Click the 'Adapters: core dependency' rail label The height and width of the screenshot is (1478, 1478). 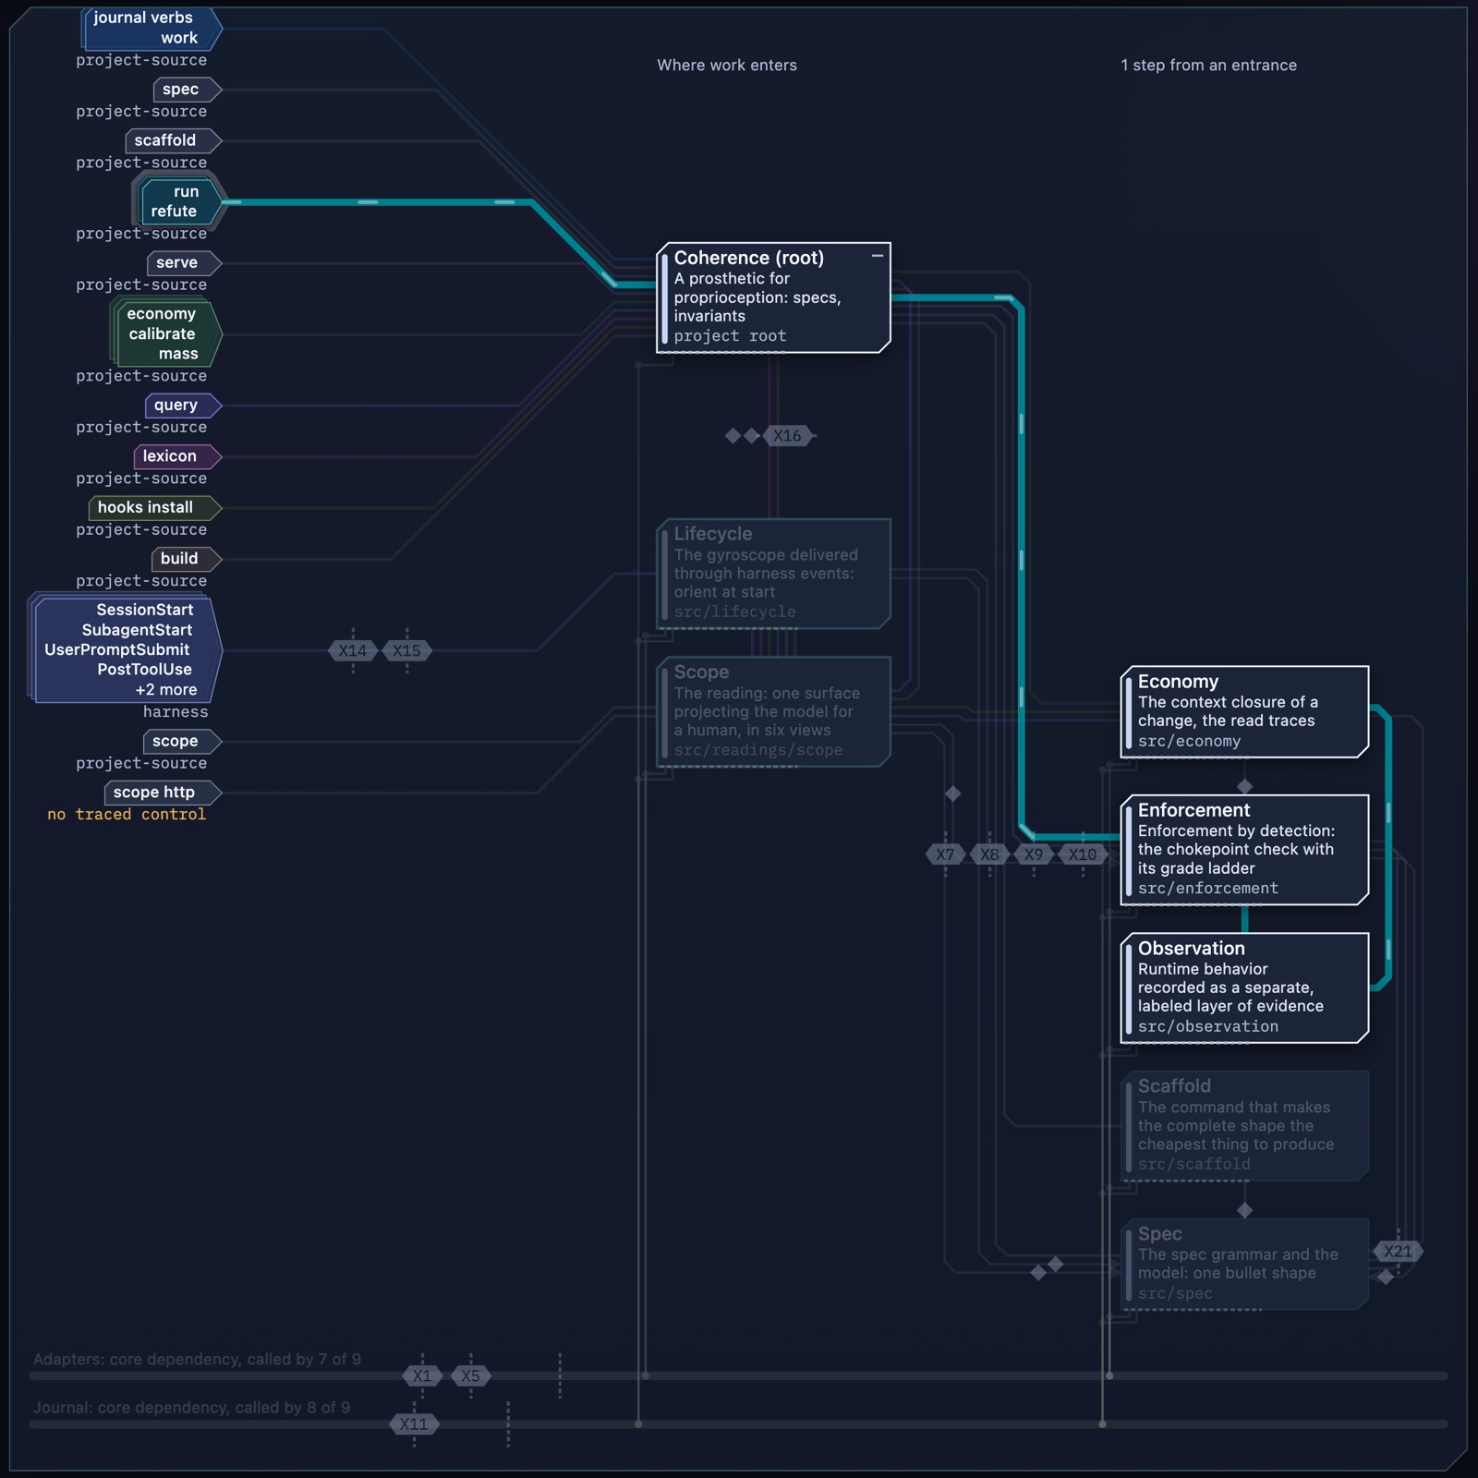(x=197, y=1360)
